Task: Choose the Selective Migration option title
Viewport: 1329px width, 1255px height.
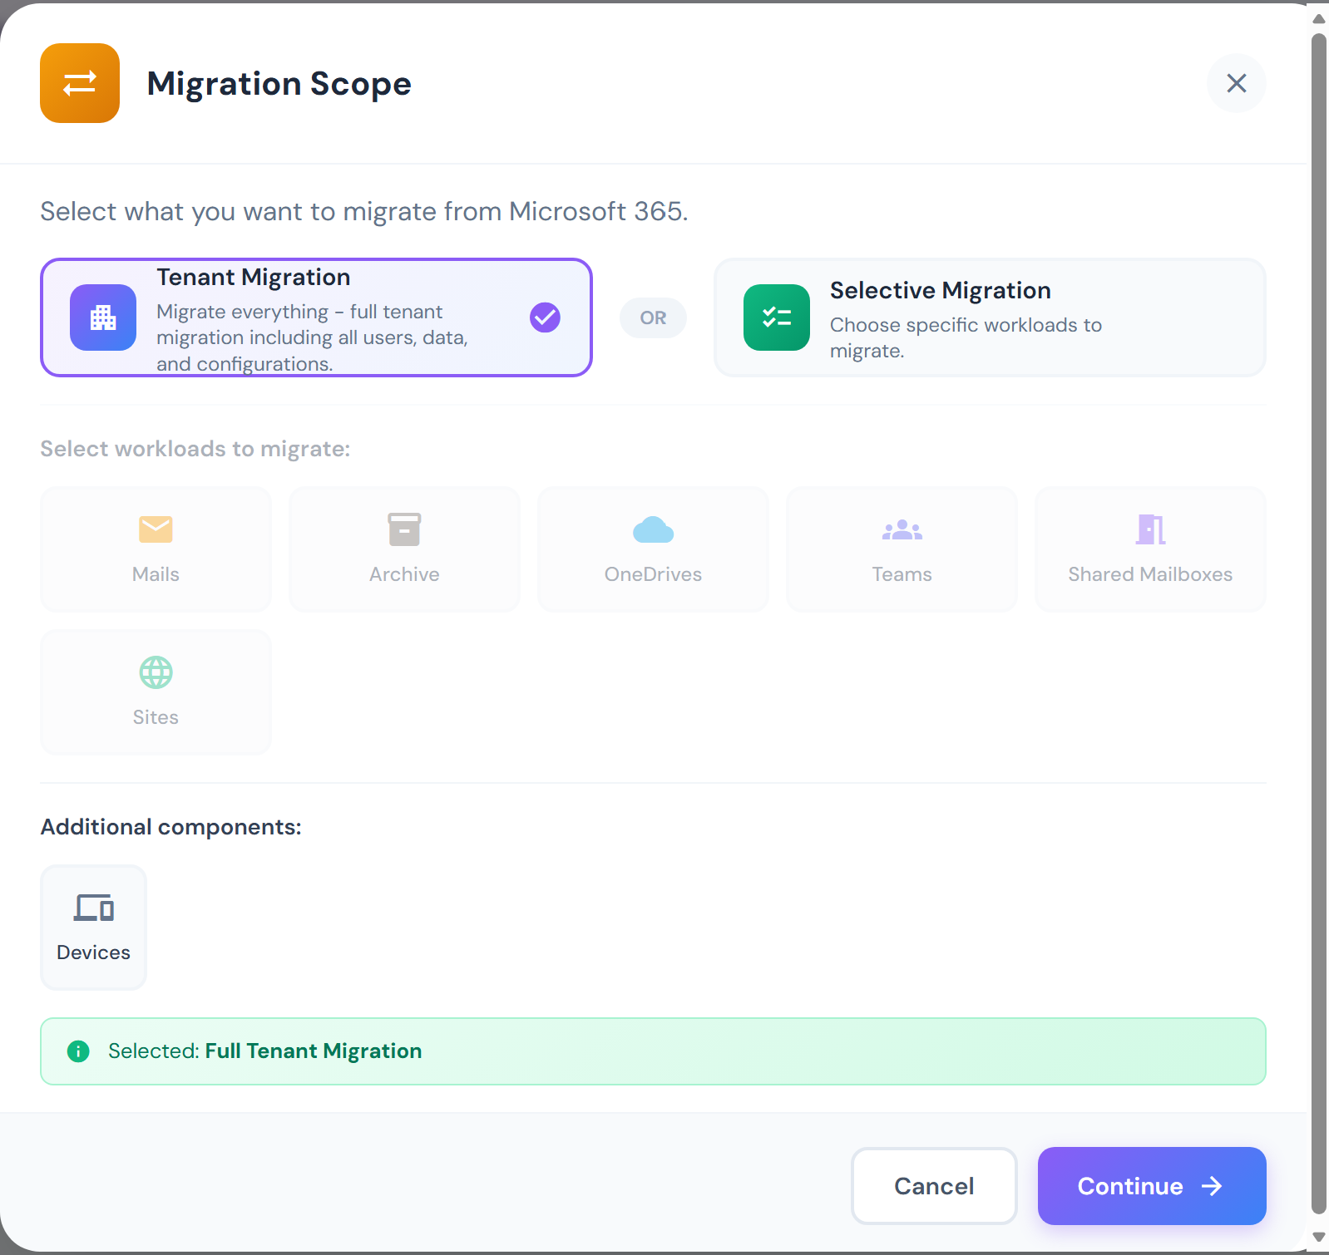Action: tap(941, 290)
